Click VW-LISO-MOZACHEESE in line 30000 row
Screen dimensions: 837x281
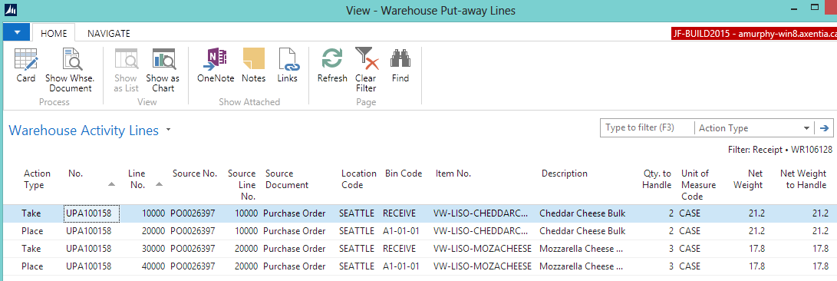click(483, 249)
